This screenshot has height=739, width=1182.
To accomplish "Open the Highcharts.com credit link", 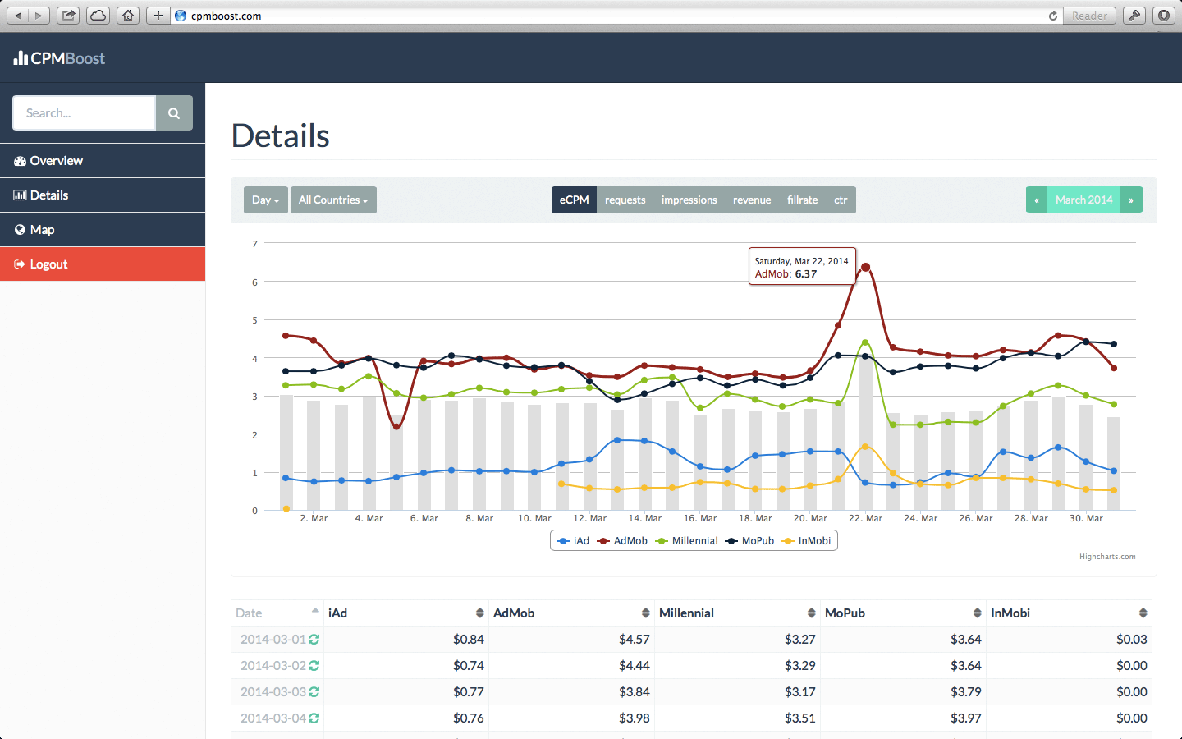I will [1107, 557].
